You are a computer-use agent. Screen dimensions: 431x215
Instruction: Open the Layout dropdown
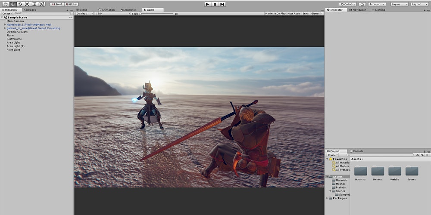(420, 4)
